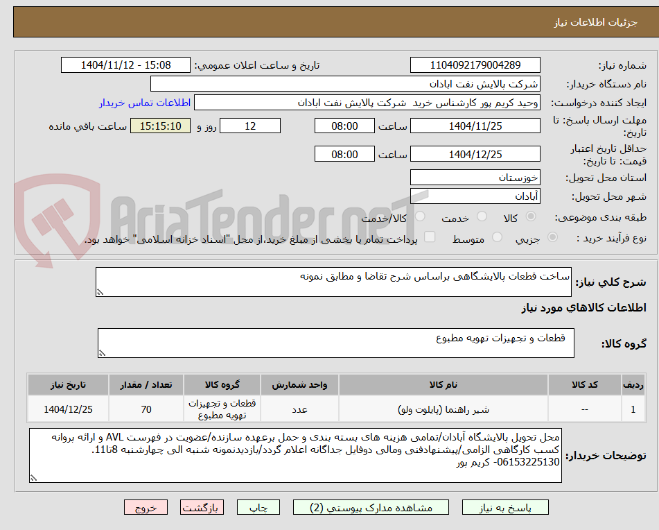659x530 pixels.
Task: Click resize handle of گروه کالا box
Action: point(102,353)
